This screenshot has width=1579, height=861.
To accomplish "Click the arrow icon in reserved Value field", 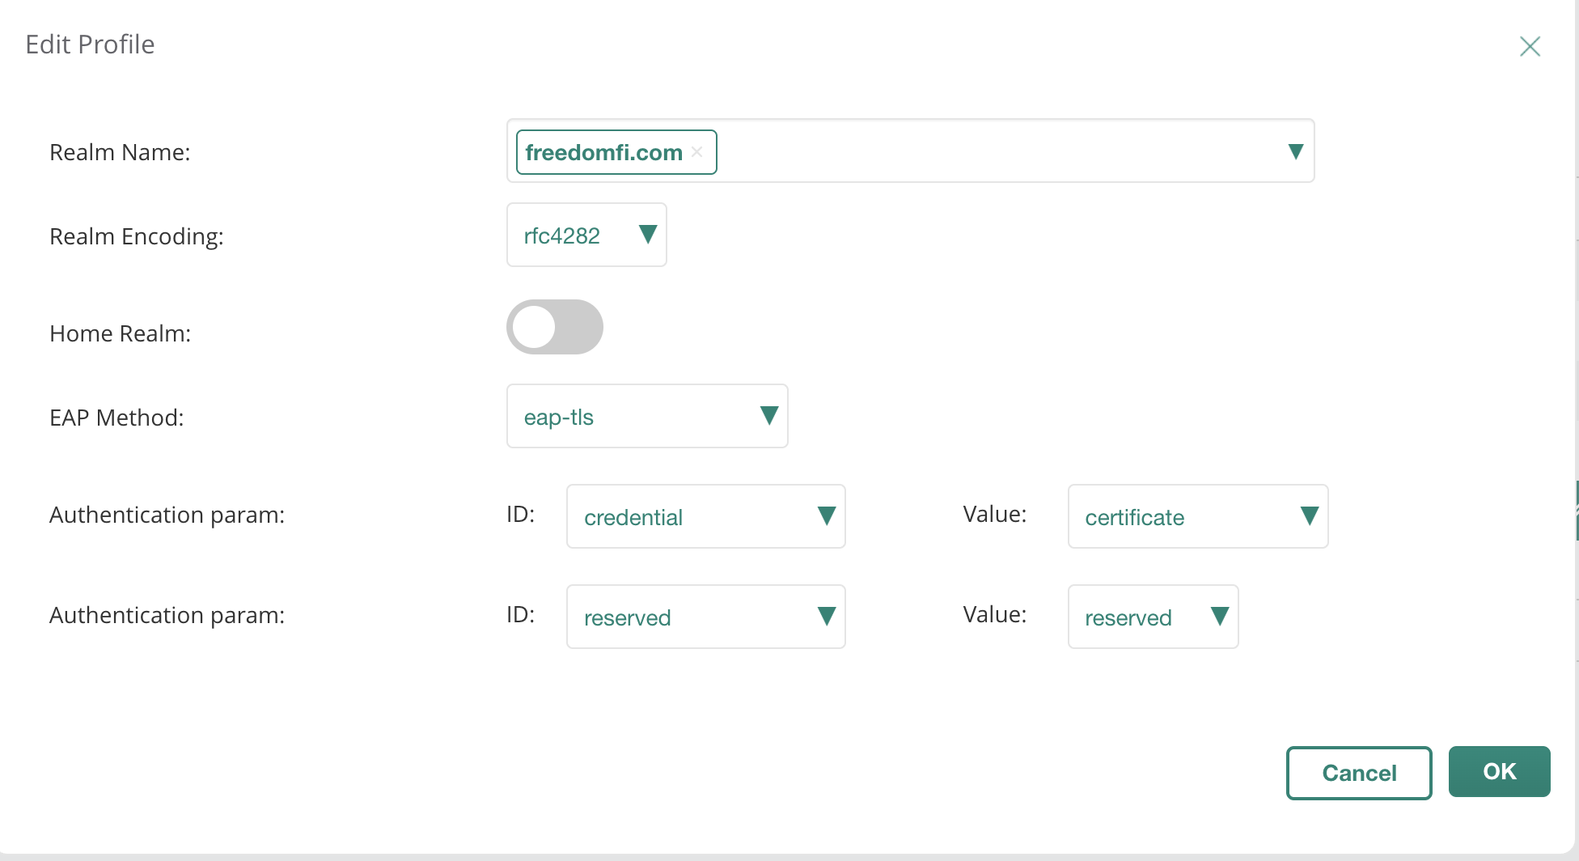I will click(x=1219, y=617).
